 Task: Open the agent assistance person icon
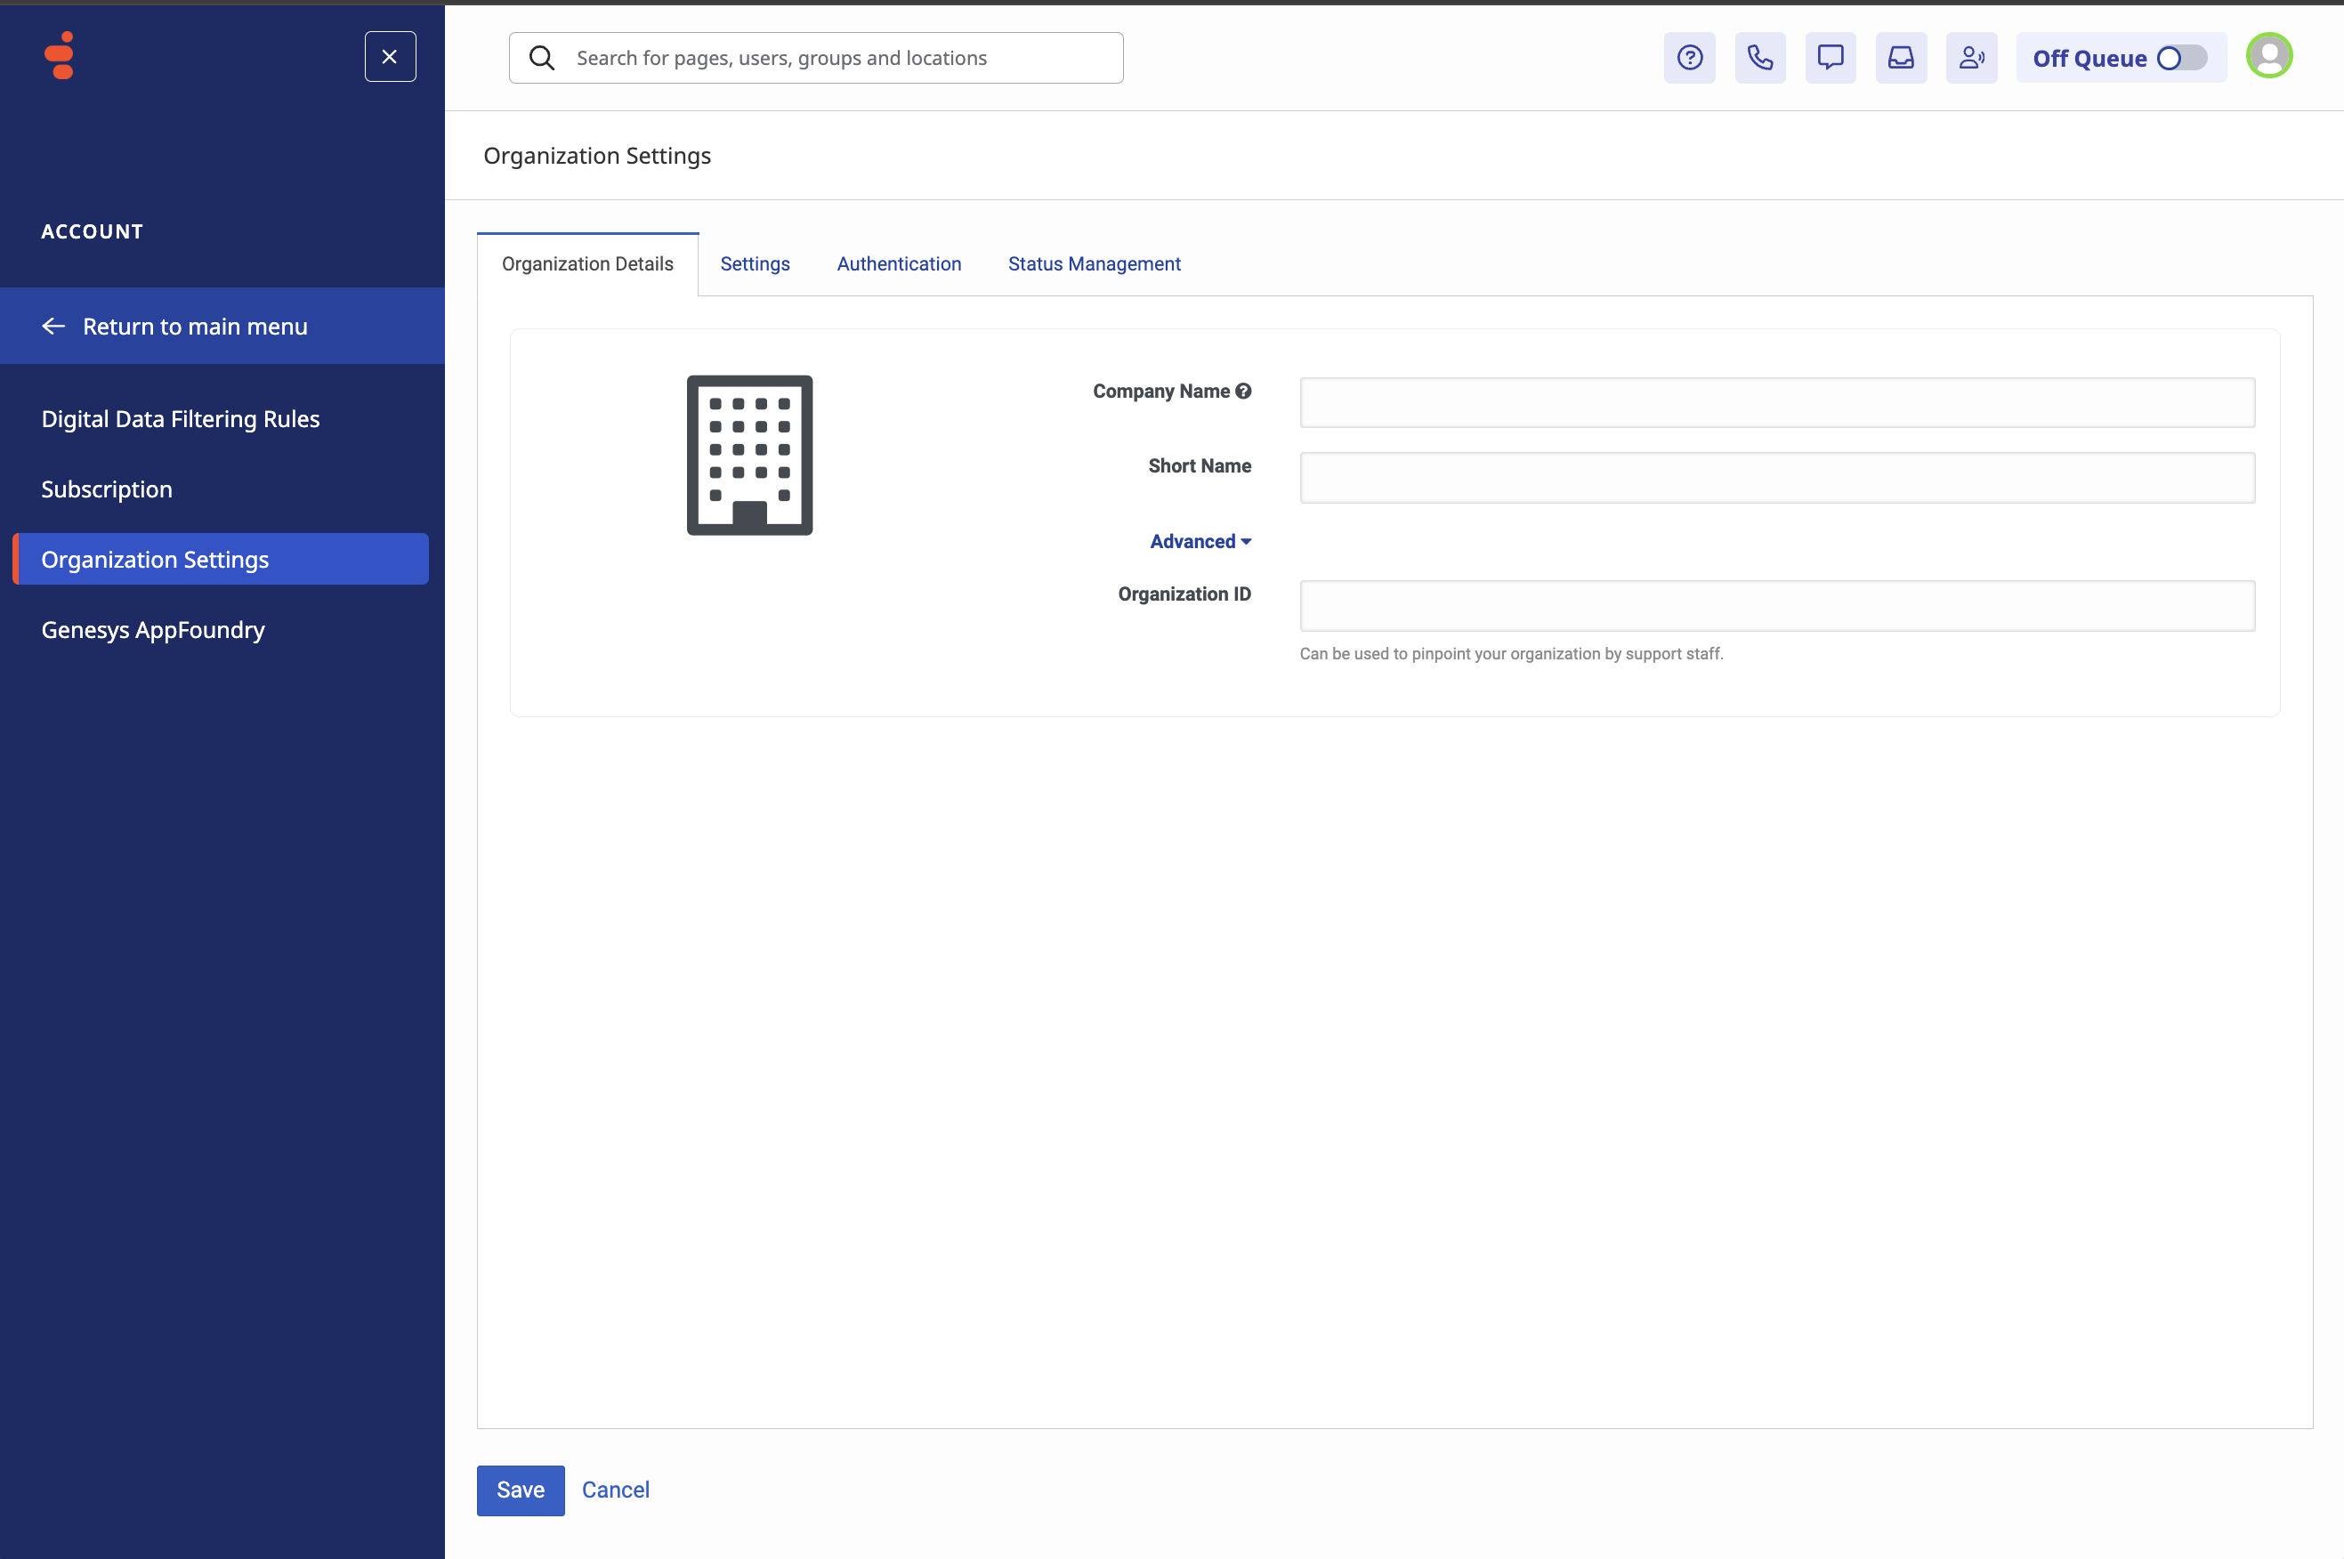1971,58
